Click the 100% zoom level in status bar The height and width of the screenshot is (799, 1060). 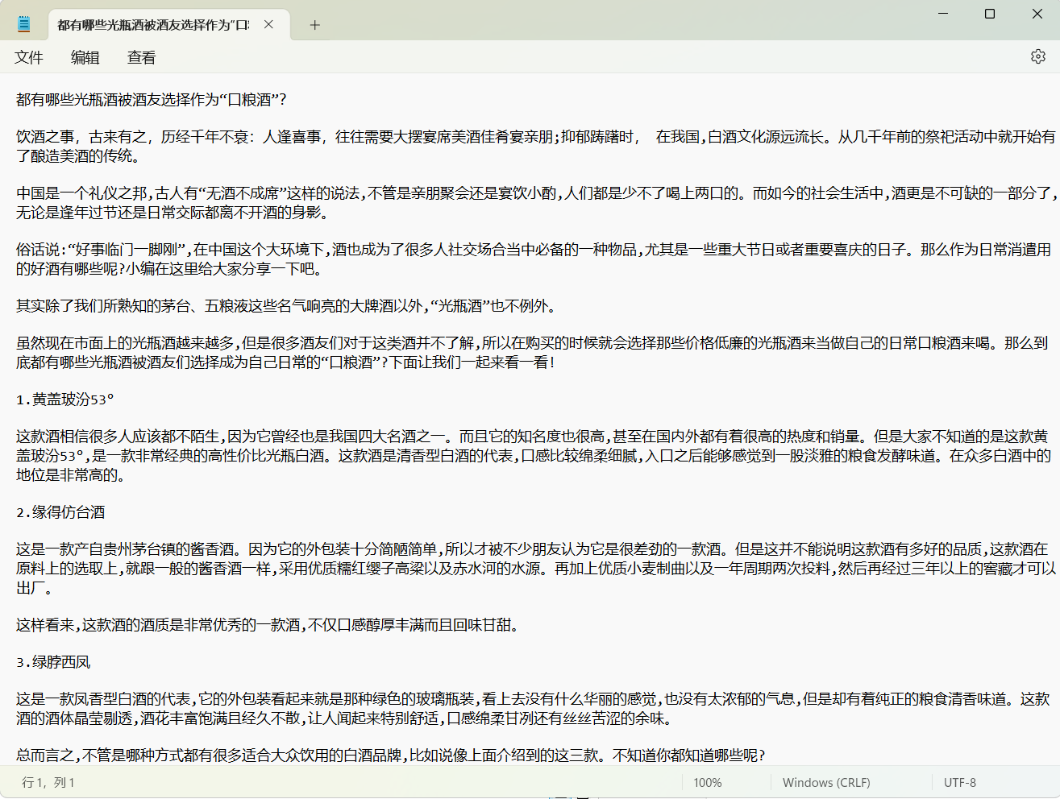tap(708, 782)
